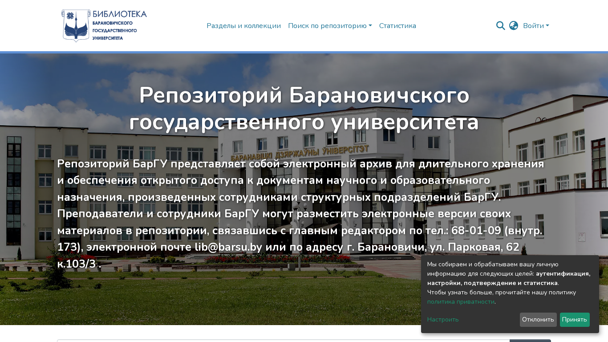This screenshot has width=608, height=342.
Task: Click the repository search input field
Action: coord(283,341)
